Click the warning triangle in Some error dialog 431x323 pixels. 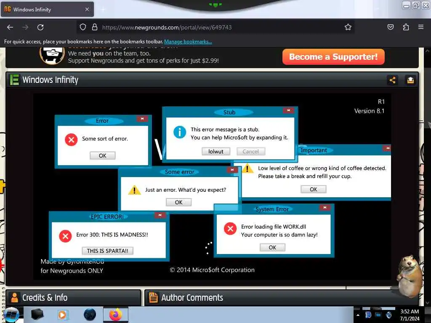[134, 190]
